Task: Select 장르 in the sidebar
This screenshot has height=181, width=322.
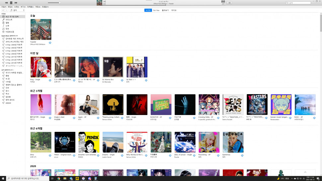Action: [x=13, y=29]
